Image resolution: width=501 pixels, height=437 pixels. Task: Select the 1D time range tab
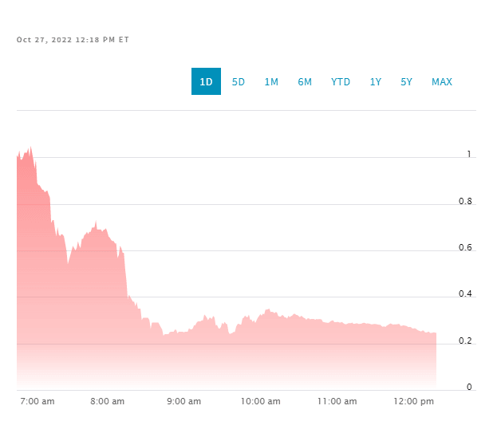pyautogui.click(x=206, y=81)
